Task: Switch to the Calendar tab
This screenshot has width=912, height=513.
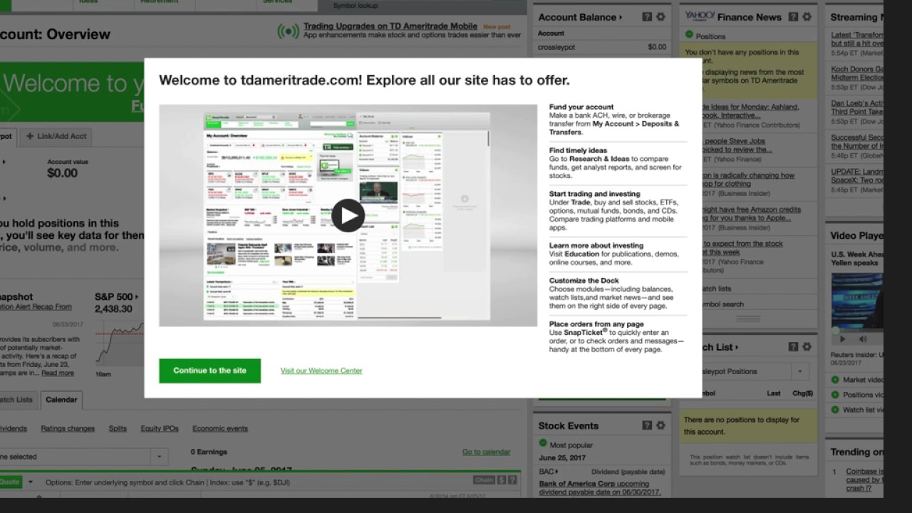Action: point(61,400)
